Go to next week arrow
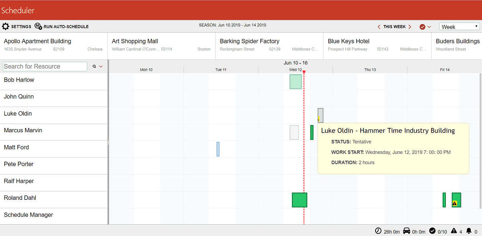The image size is (482, 236). click(410, 27)
